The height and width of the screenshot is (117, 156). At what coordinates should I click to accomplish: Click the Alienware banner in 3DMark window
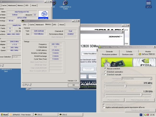(x=88, y=84)
